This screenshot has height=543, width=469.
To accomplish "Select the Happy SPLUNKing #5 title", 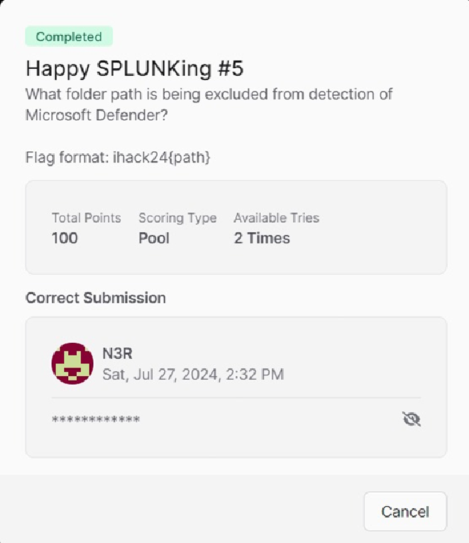I will [x=134, y=69].
